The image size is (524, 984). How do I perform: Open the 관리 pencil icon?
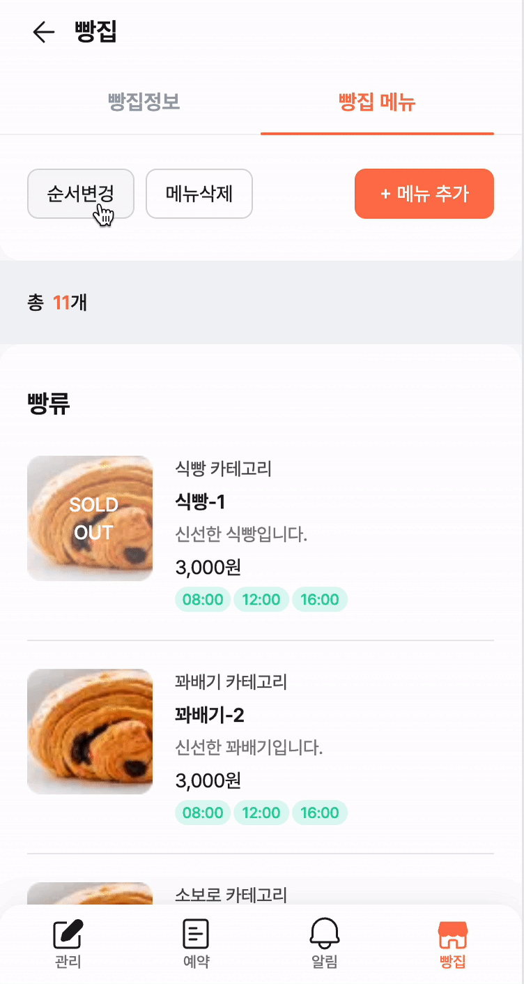click(68, 934)
